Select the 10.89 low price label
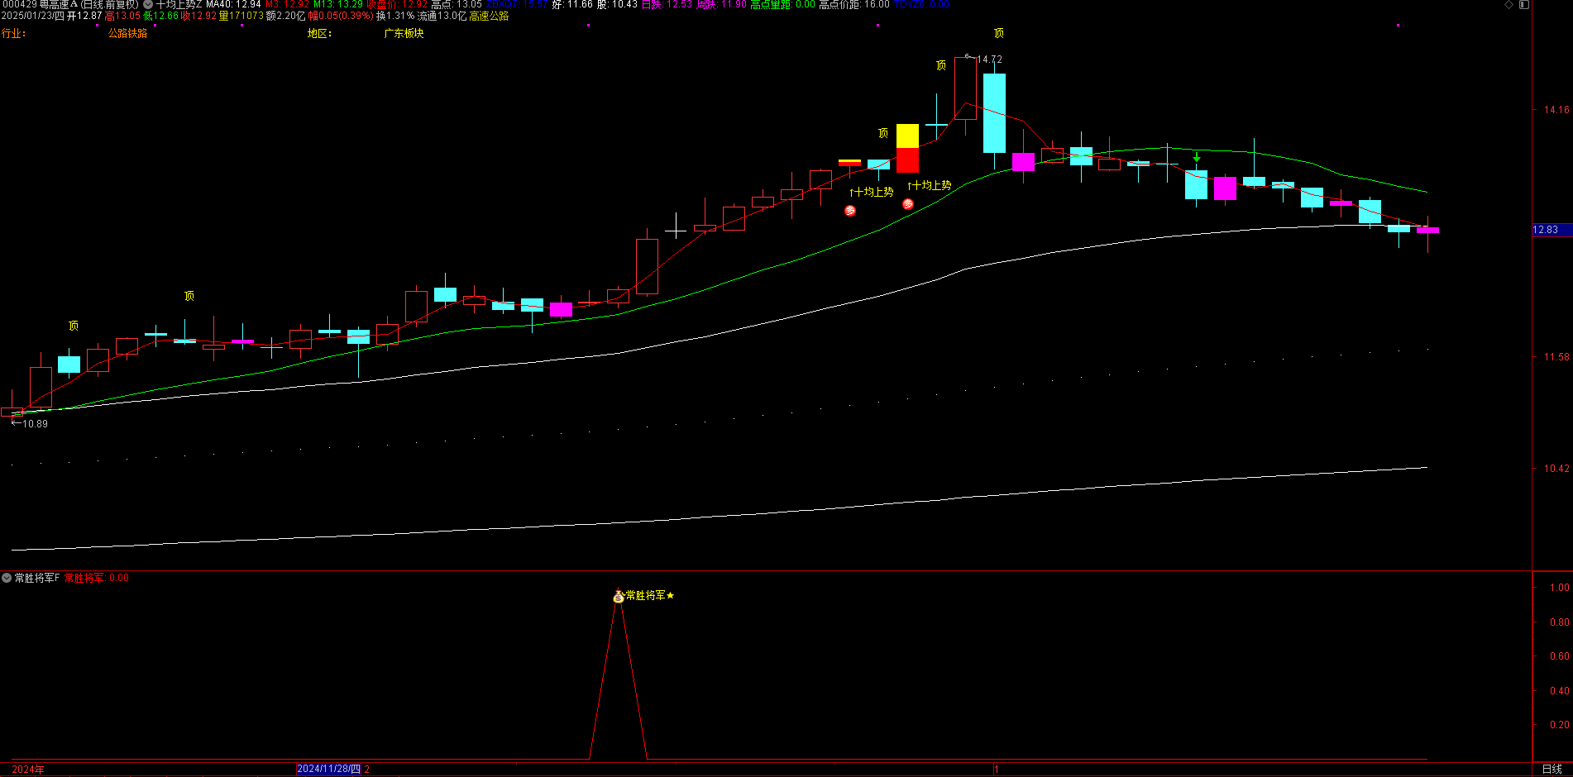The width and height of the screenshot is (1573, 777). (36, 424)
